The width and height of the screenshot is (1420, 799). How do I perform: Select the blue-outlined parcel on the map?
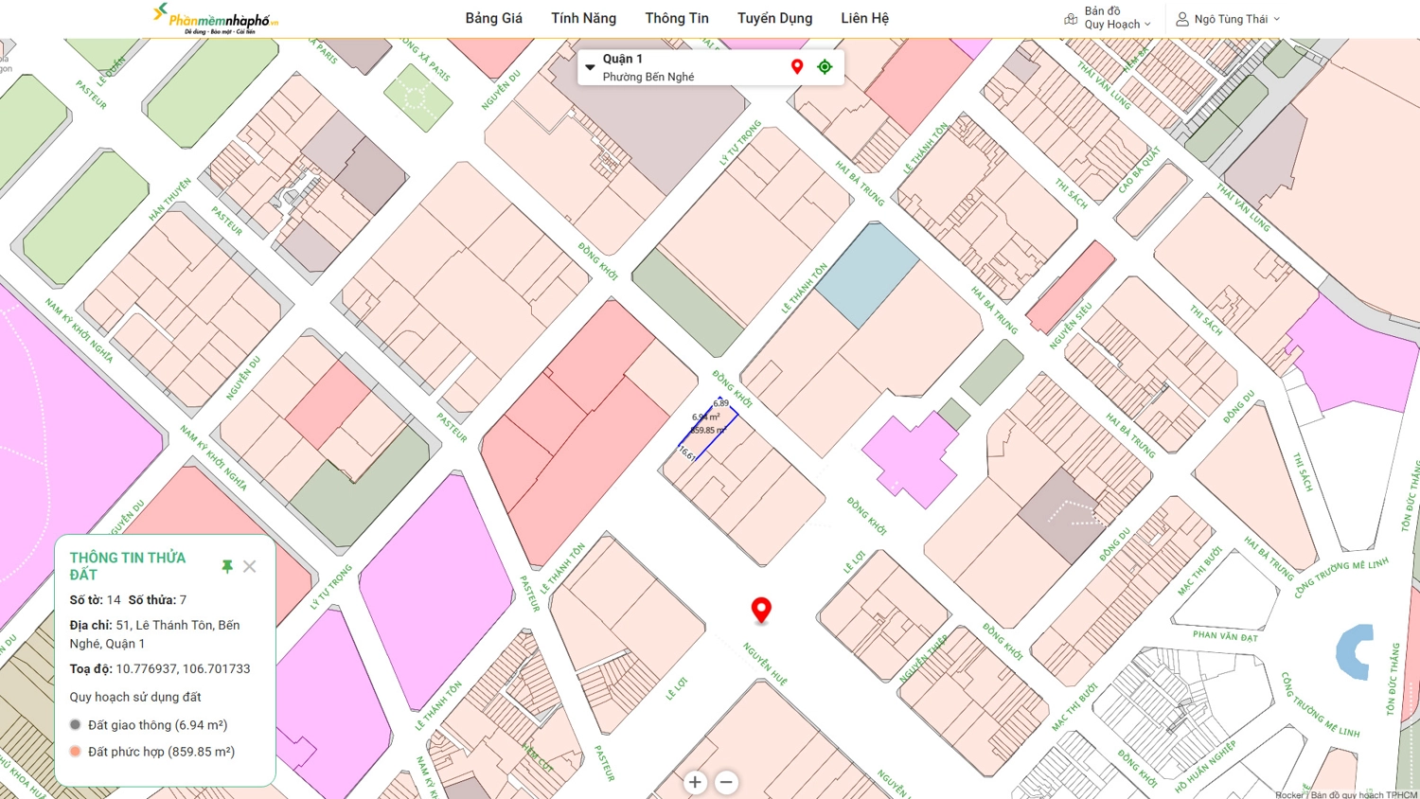point(708,429)
